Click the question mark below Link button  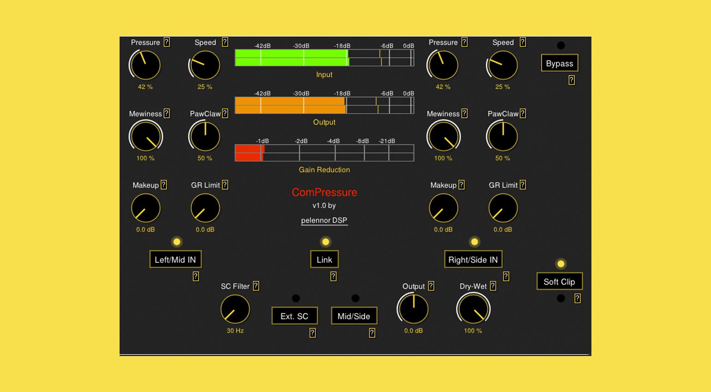click(333, 276)
